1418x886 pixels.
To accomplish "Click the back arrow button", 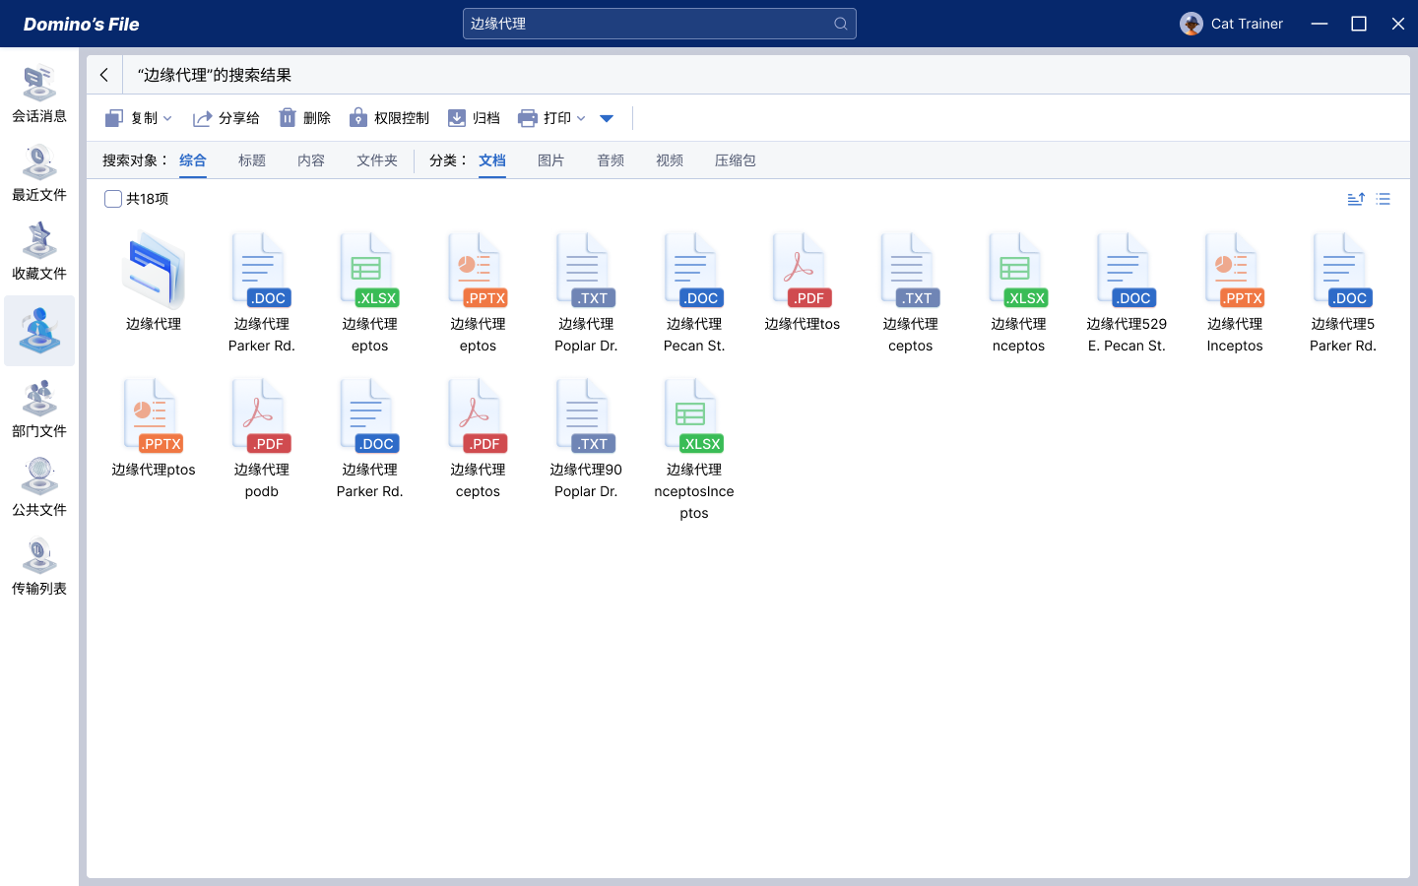I will 104,75.
